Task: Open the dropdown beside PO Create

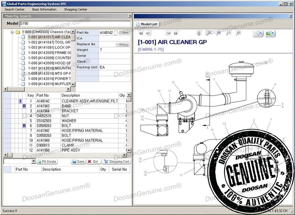Action: click(x=33, y=162)
